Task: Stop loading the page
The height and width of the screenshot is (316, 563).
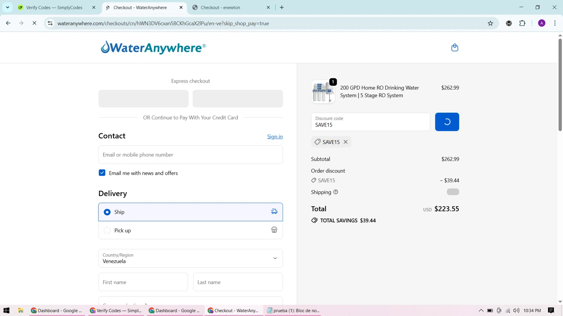Action: point(34,23)
